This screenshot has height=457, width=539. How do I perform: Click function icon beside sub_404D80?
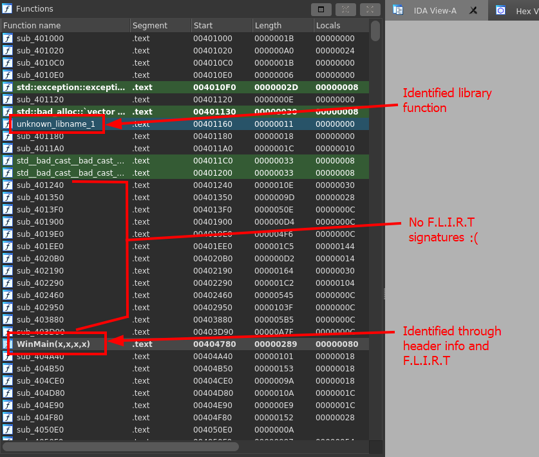(8, 393)
